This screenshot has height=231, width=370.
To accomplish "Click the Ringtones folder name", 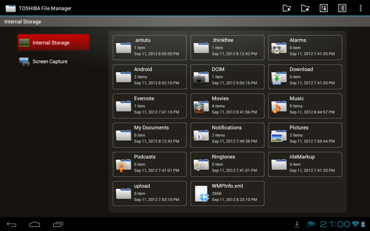I will (224, 157).
